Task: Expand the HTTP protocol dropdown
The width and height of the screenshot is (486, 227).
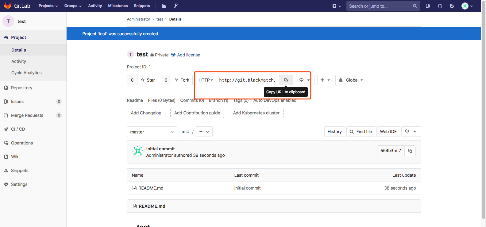Action: click(206, 80)
